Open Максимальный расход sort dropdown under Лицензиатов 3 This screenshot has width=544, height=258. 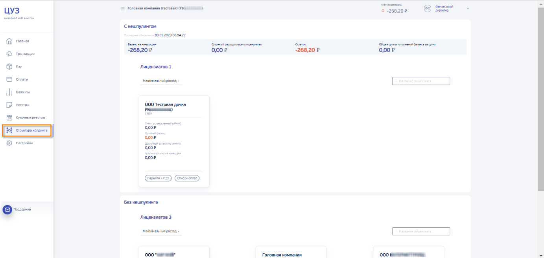pyautogui.click(x=161, y=231)
